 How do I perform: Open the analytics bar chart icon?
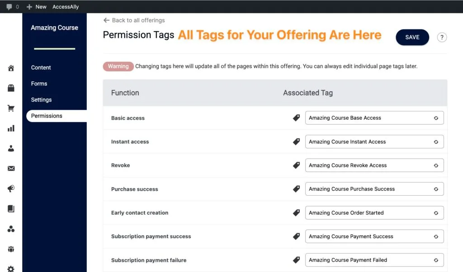(11, 128)
